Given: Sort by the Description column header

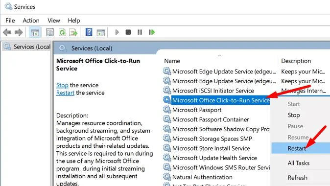Looking at the screenshot, I should coord(296,61).
